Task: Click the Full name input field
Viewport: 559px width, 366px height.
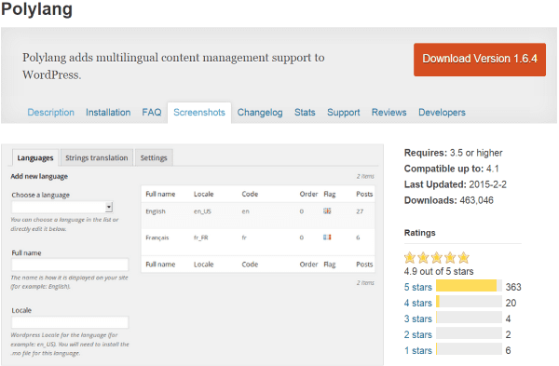Action: pos(70,264)
